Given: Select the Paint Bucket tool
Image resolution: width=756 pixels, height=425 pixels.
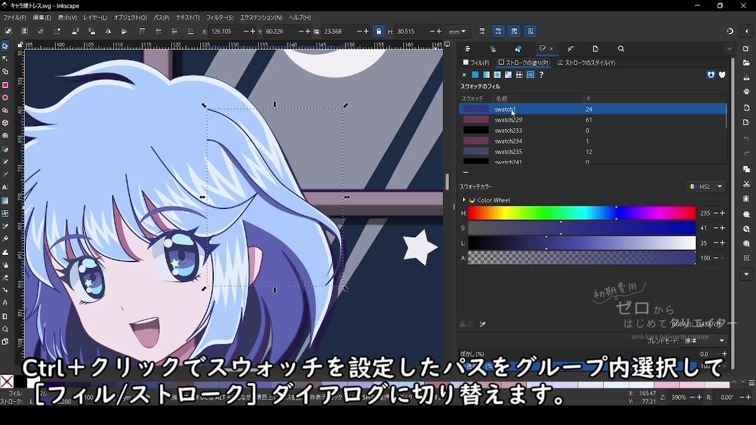Looking at the screenshot, I should (x=5, y=239).
